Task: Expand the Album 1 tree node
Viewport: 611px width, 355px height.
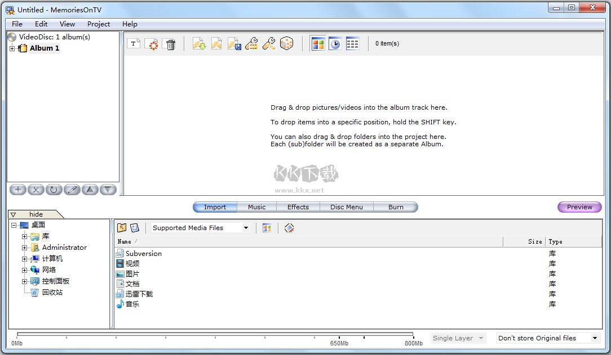Action: (12, 48)
